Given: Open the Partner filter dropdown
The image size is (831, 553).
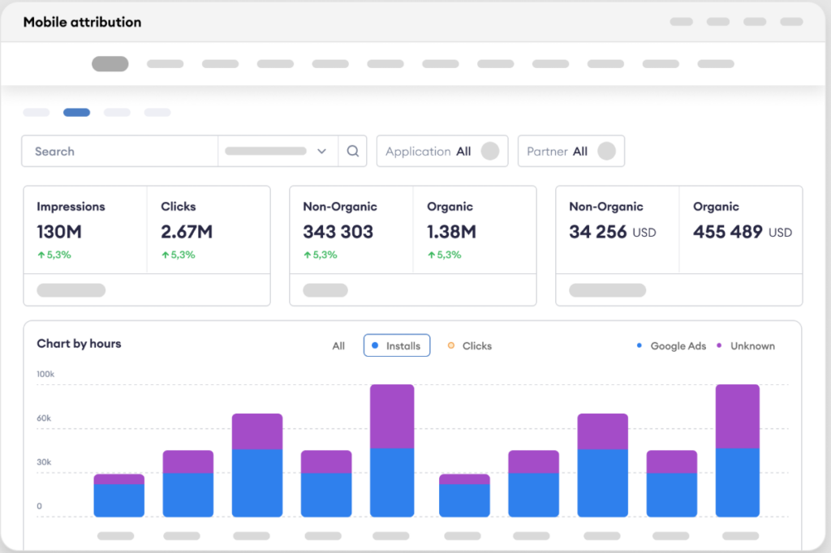Looking at the screenshot, I should pyautogui.click(x=557, y=151).
